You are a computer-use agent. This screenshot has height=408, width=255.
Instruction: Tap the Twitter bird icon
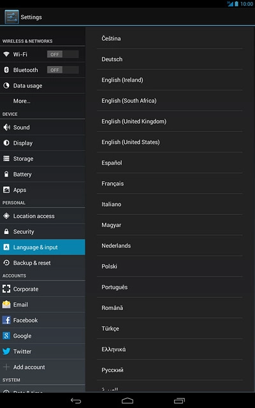pos(6,351)
